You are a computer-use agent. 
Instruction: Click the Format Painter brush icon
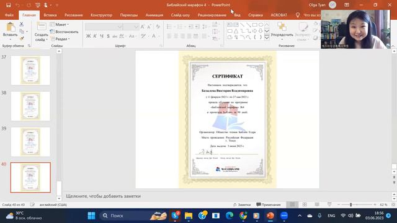(22, 38)
